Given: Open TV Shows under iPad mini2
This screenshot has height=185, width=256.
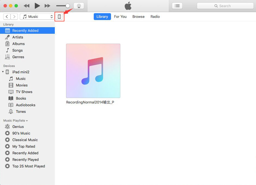Looking at the screenshot, I should [x=24, y=92].
